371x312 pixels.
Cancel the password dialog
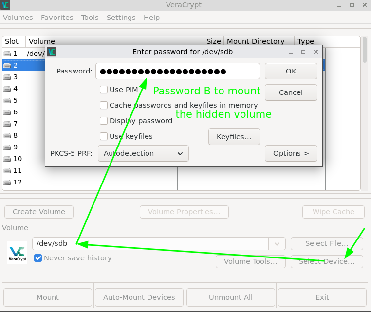point(291,92)
